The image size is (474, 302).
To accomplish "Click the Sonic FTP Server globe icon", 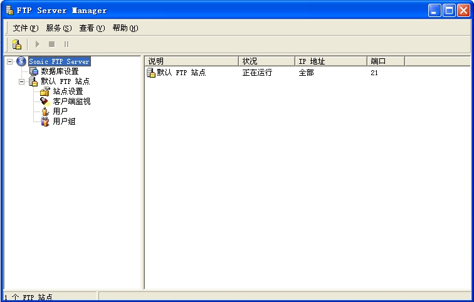I will pyautogui.click(x=21, y=61).
